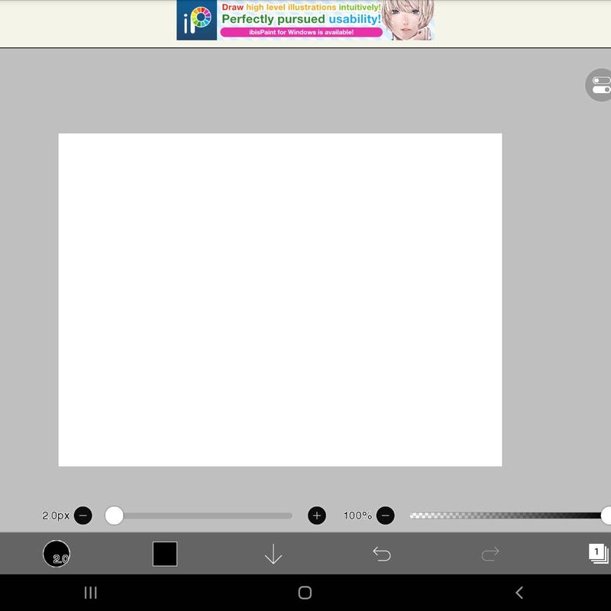Screen dimensions: 611x611
Task: Click the ibisPaint logo in the ad
Action: coord(197,21)
